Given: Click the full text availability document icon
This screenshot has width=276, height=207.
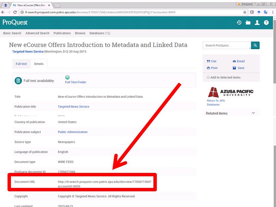Looking at the screenshot, I should [x=18, y=81].
